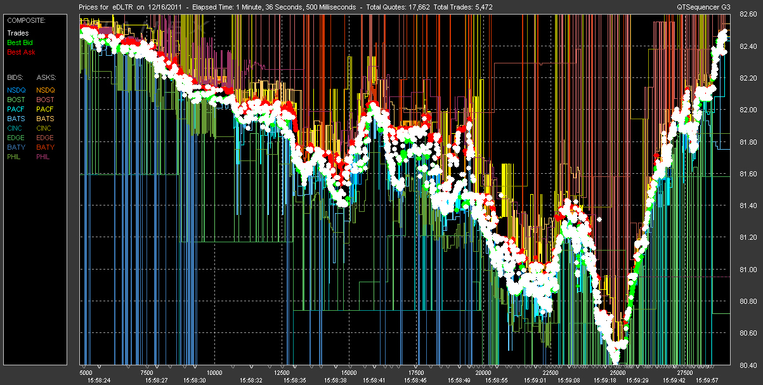Screen dimensions: 763x385
Task: Click the 80.80 price axis label
Action: (749, 301)
